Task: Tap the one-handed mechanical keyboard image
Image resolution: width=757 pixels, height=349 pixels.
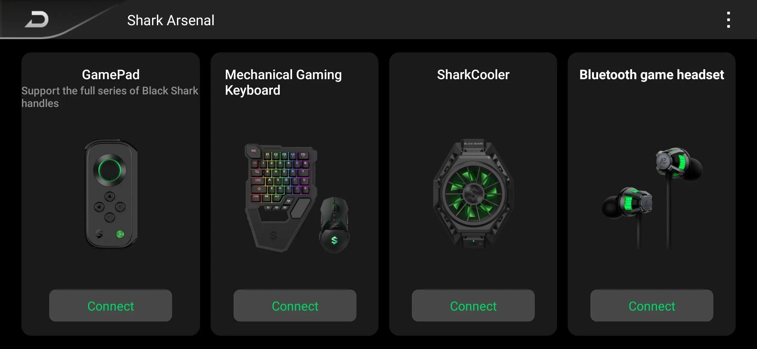Action: pos(281,197)
